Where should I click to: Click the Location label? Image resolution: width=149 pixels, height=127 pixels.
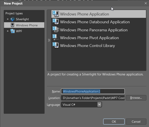coord(54,98)
